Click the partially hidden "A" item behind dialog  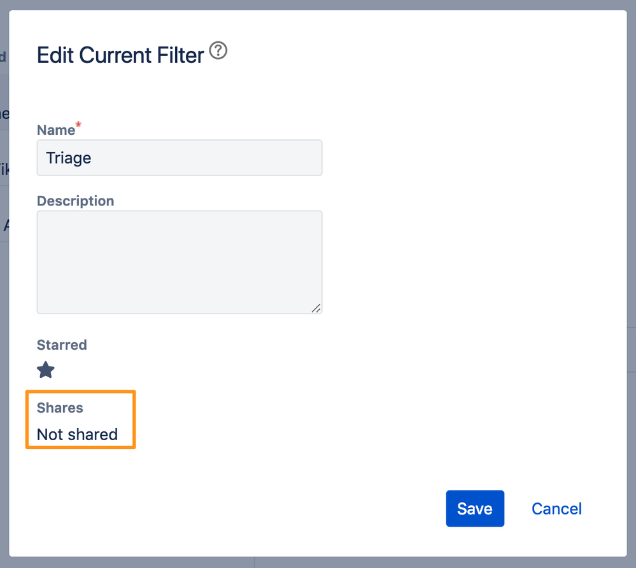(x=5, y=225)
